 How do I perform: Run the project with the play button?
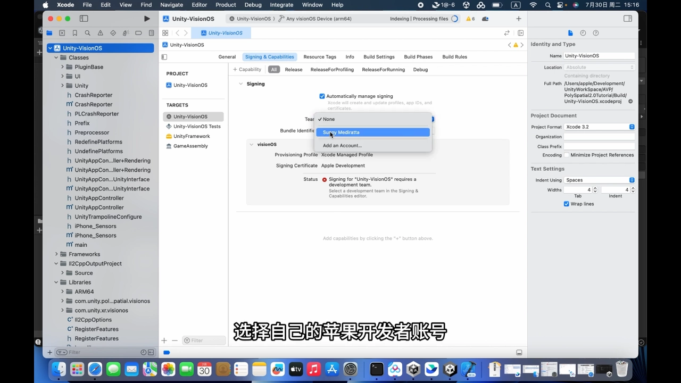(147, 19)
